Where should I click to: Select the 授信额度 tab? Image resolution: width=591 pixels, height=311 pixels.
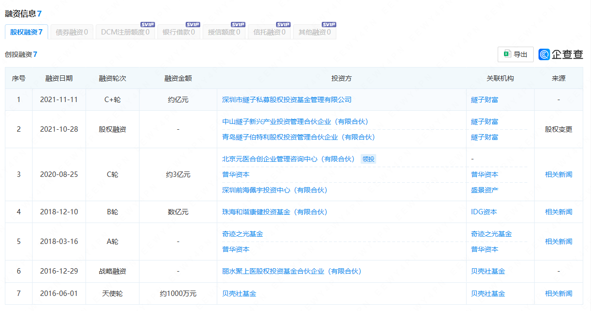click(224, 33)
